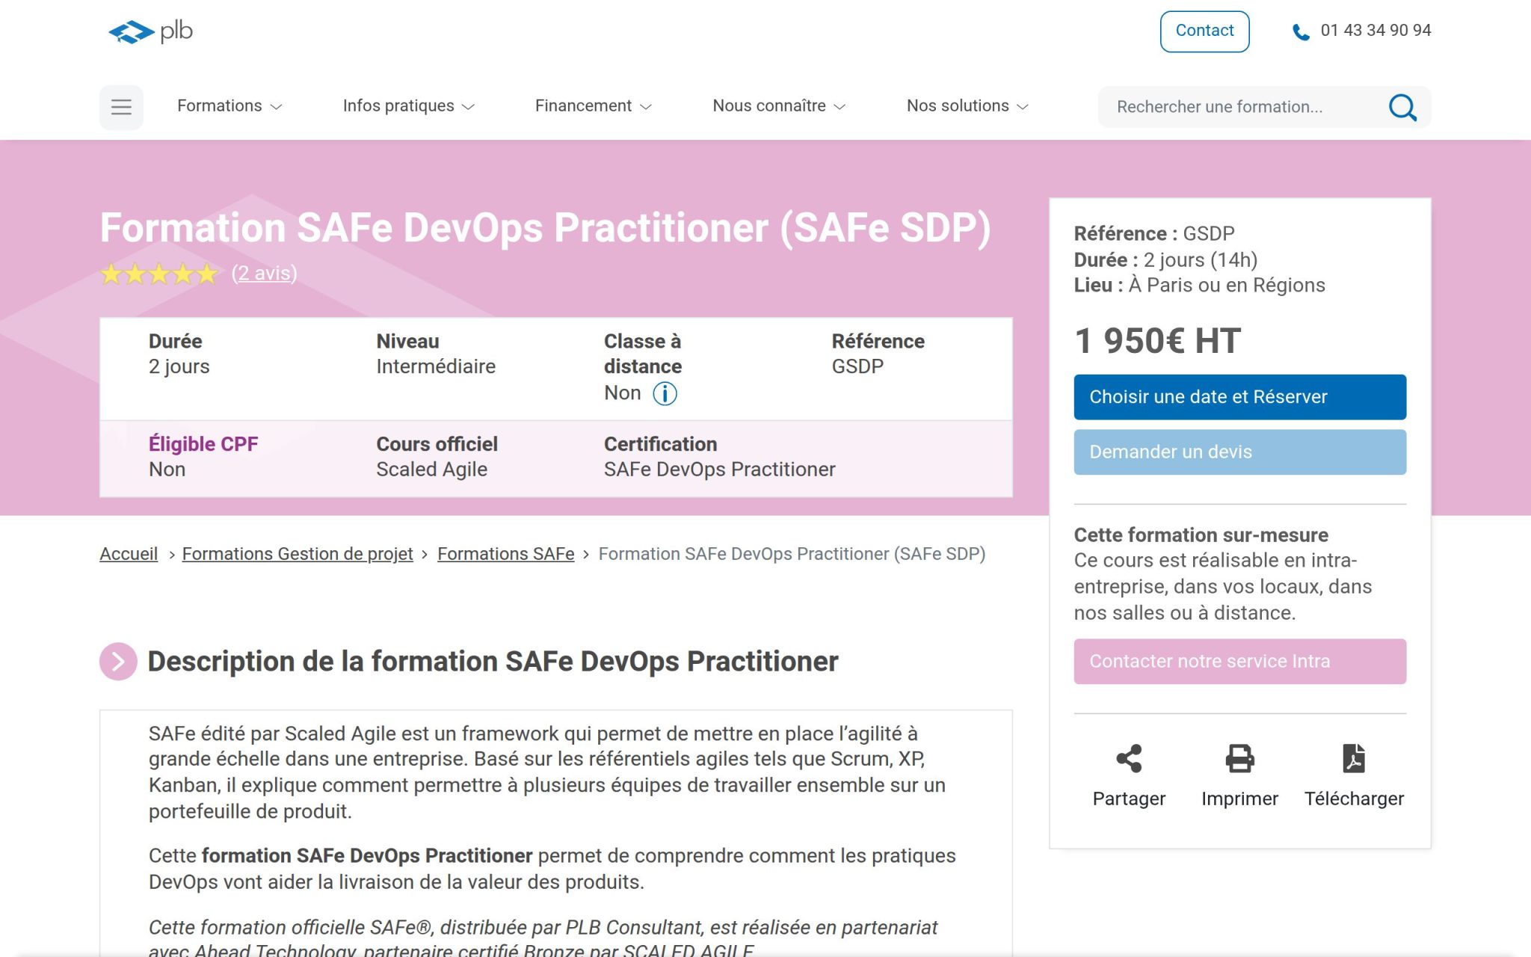Click the Cours officiel Scaled Agile value
1531x957 pixels.
point(431,470)
